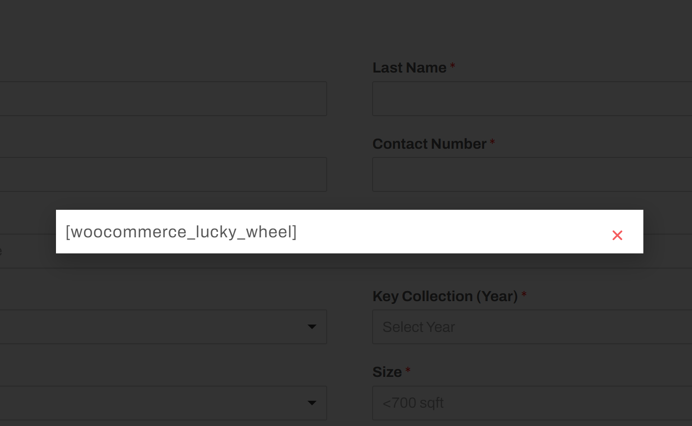Viewport: 692px width, 426px height.
Task: Select the text field left of Last Name
Action: click(163, 99)
